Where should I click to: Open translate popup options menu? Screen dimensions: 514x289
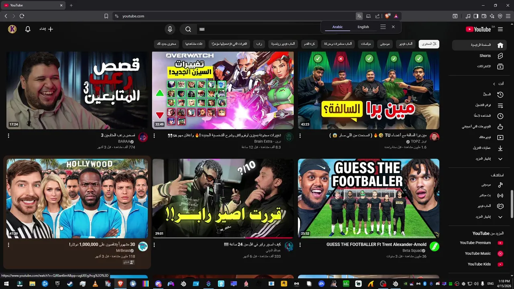pyautogui.click(x=383, y=27)
